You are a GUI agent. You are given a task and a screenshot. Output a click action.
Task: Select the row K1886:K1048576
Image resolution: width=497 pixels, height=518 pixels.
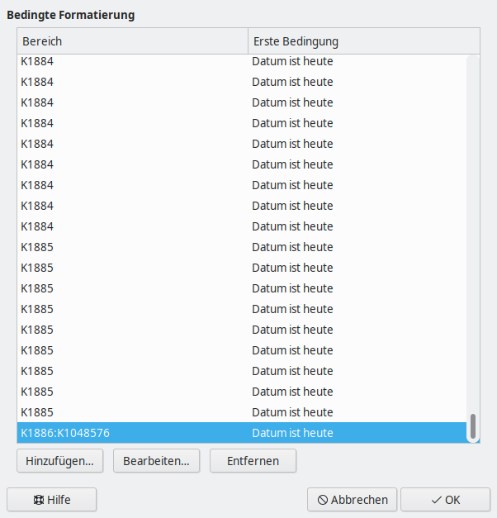click(242, 433)
